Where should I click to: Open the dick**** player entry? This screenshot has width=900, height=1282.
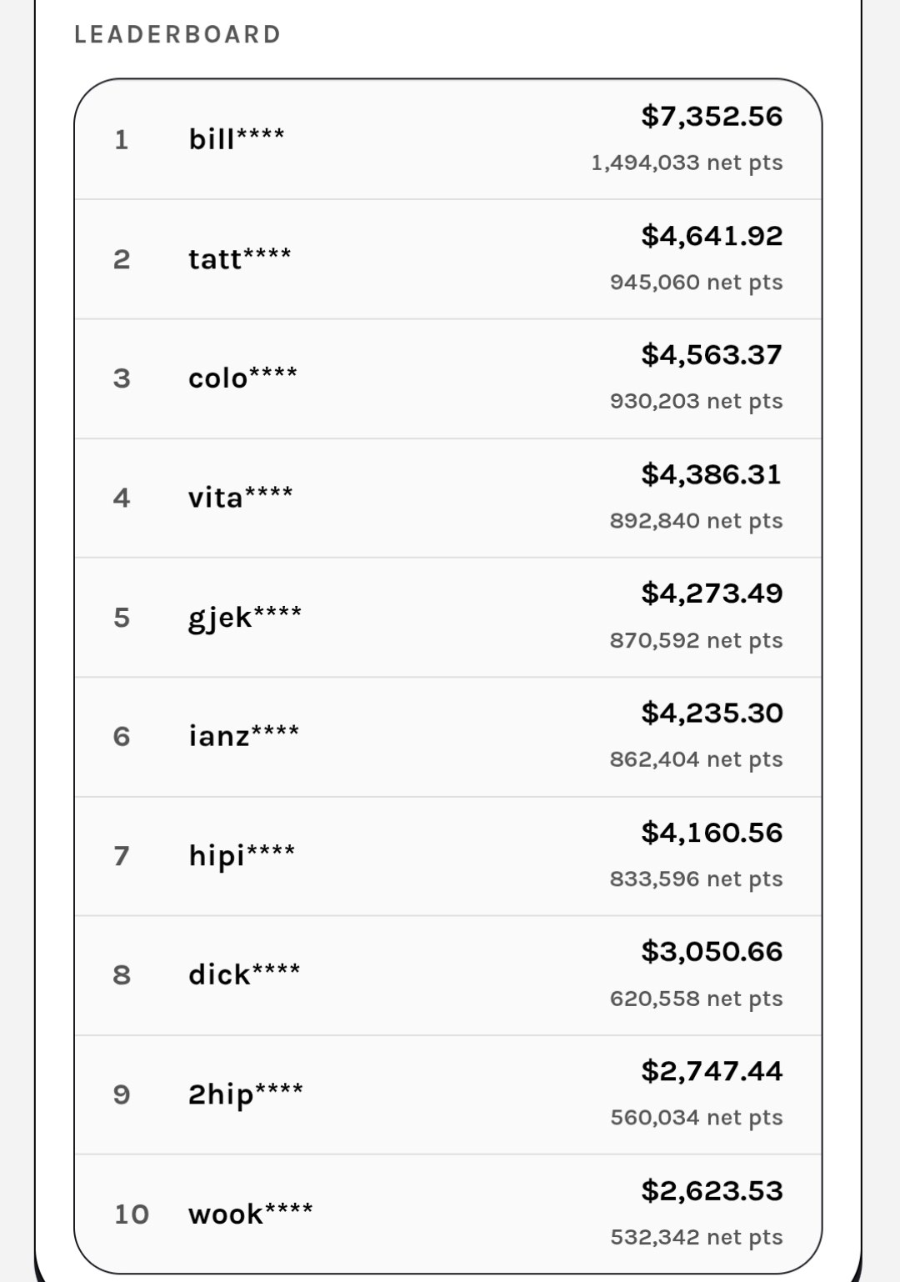448,975
